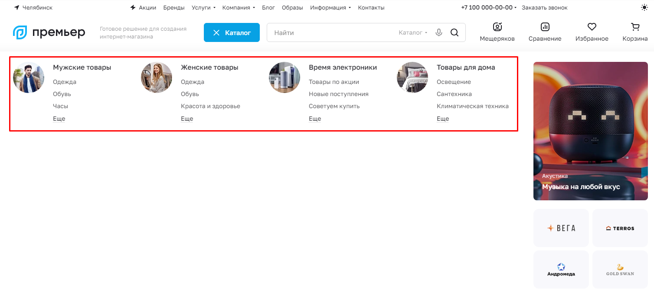The height and width of the screenshot is (289, 654).
Task: Click the lightning bolt icon before Акции
Action: pyautogui.click(x=133, y=8)
